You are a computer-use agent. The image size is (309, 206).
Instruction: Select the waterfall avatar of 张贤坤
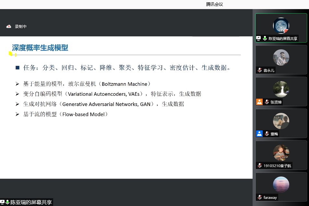click(281, 89)
